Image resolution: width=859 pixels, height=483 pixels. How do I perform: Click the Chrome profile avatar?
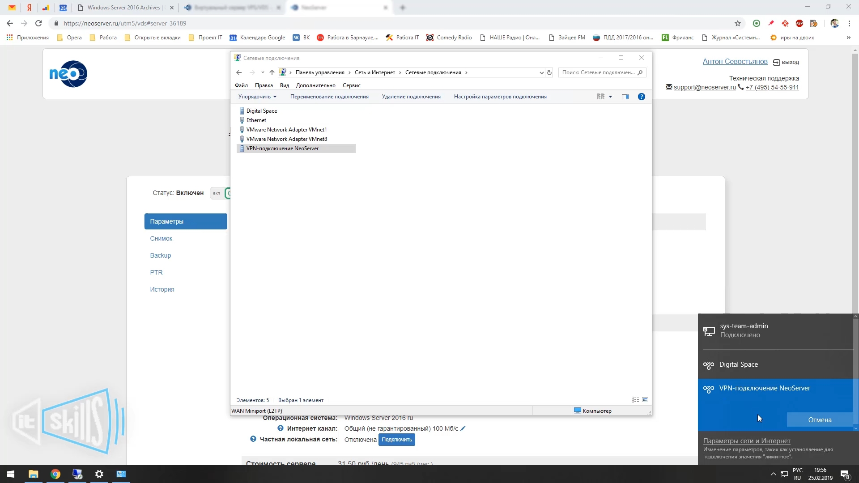834,23
